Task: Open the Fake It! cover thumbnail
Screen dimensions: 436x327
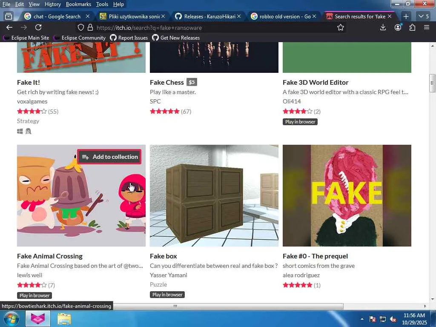Action: [81, 57]
